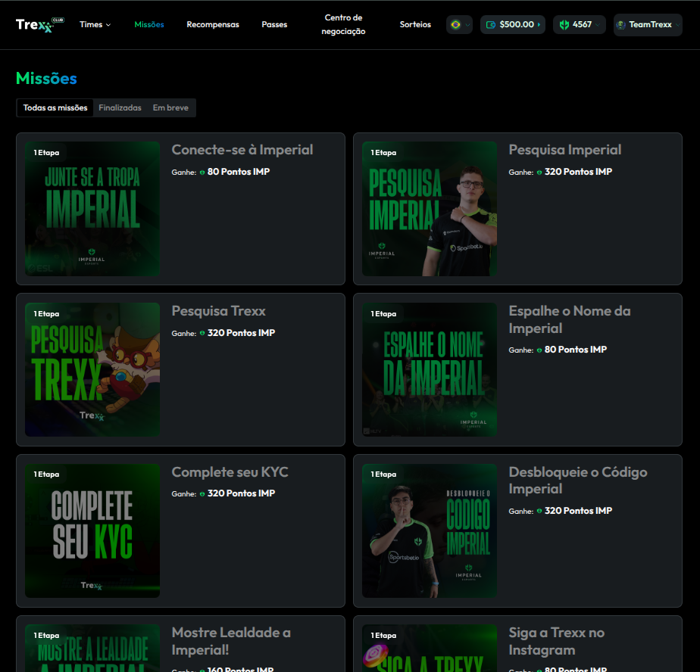700x672 pixels.
Task: Click the Trexx Club logo
Action: click(x=39, y=25)
